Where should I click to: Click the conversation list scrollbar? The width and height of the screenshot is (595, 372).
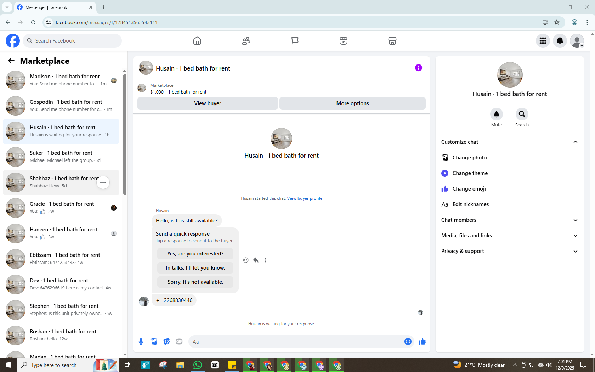coord(125,134)
